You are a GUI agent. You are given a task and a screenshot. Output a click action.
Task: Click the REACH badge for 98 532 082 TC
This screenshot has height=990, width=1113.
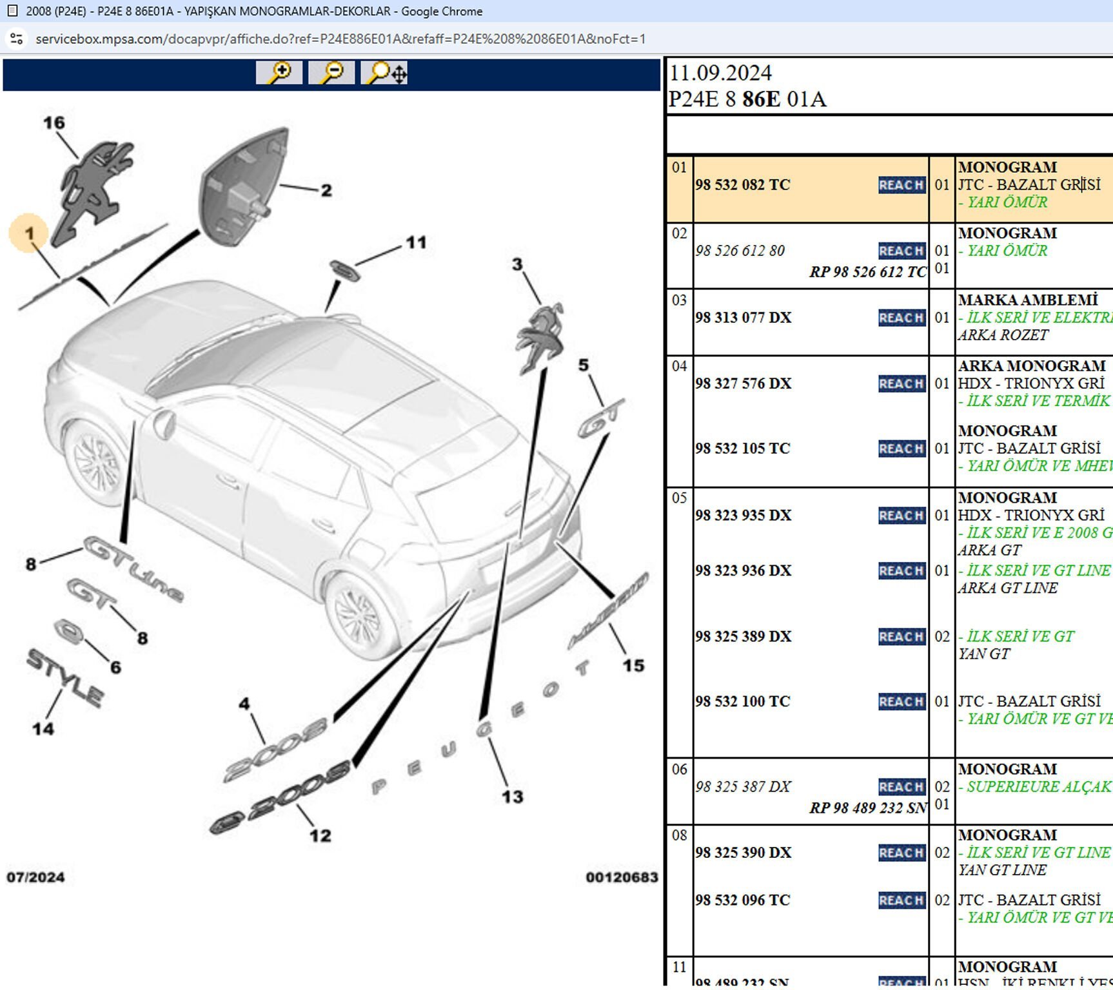tap(901, 185)
